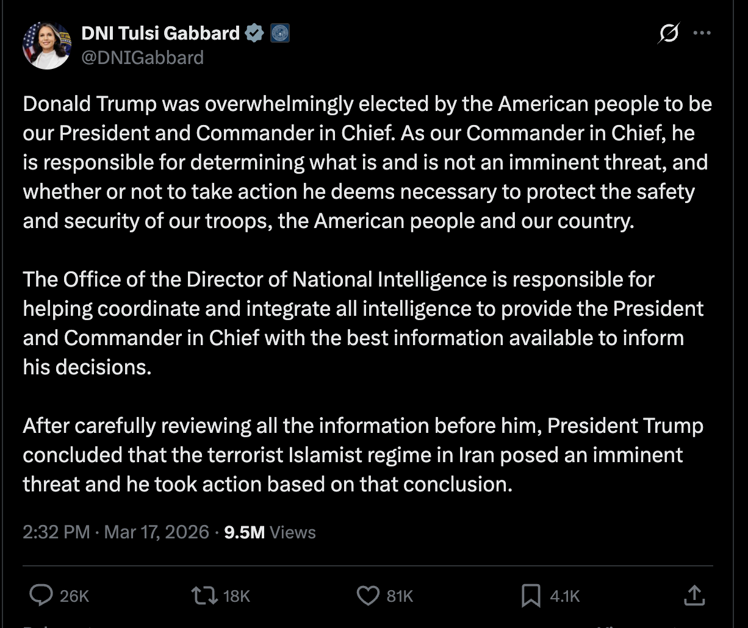Click the Like heart icon

click(x=369, y=596)
